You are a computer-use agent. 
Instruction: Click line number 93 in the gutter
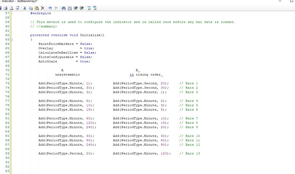(x=7, y=171)
